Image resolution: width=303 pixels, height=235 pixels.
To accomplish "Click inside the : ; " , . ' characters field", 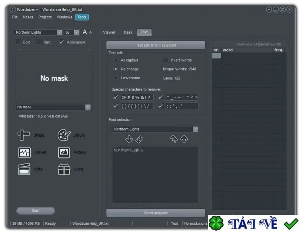I will coord(182,106).
